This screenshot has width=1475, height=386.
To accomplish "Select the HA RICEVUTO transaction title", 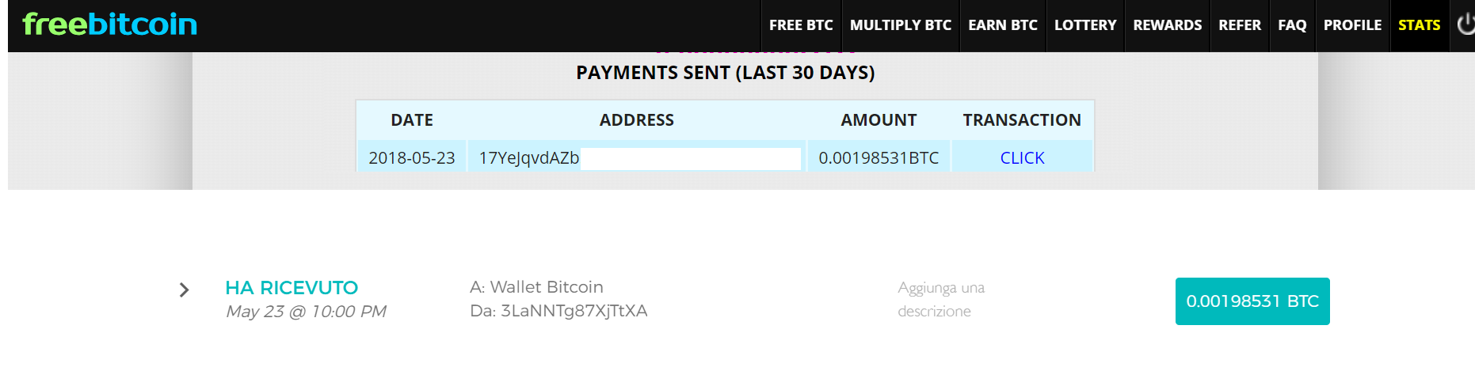I will [292, 288].
